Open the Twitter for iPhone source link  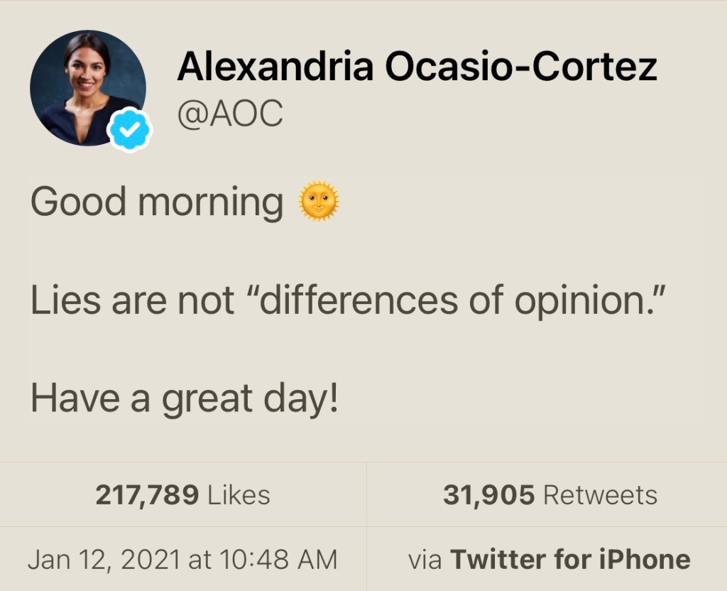point(570,559)
